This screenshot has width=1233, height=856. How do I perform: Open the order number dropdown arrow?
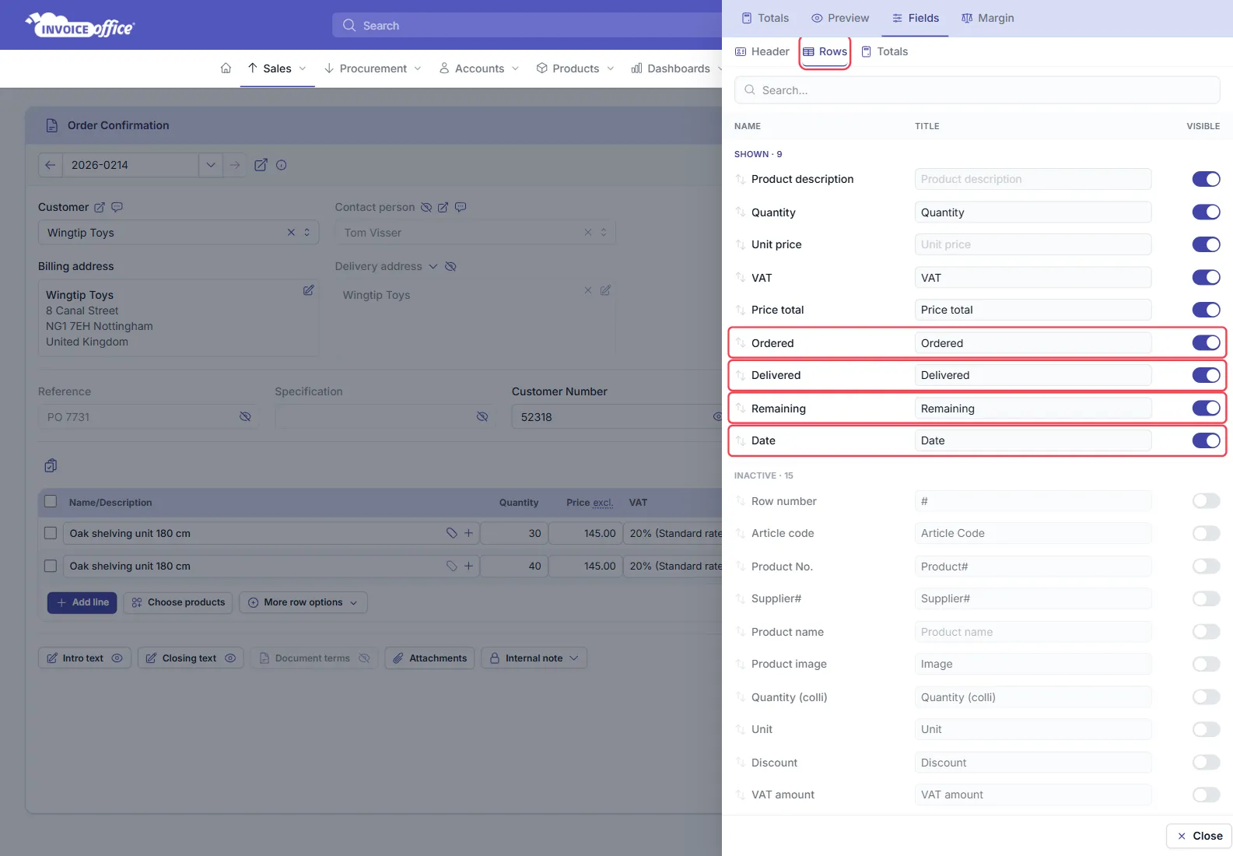click(x=211, y=165)
